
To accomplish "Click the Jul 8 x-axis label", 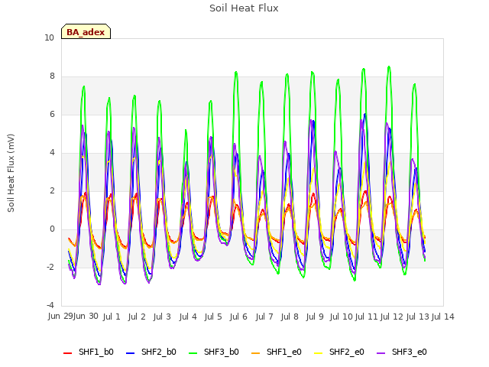I will (290, 317).
